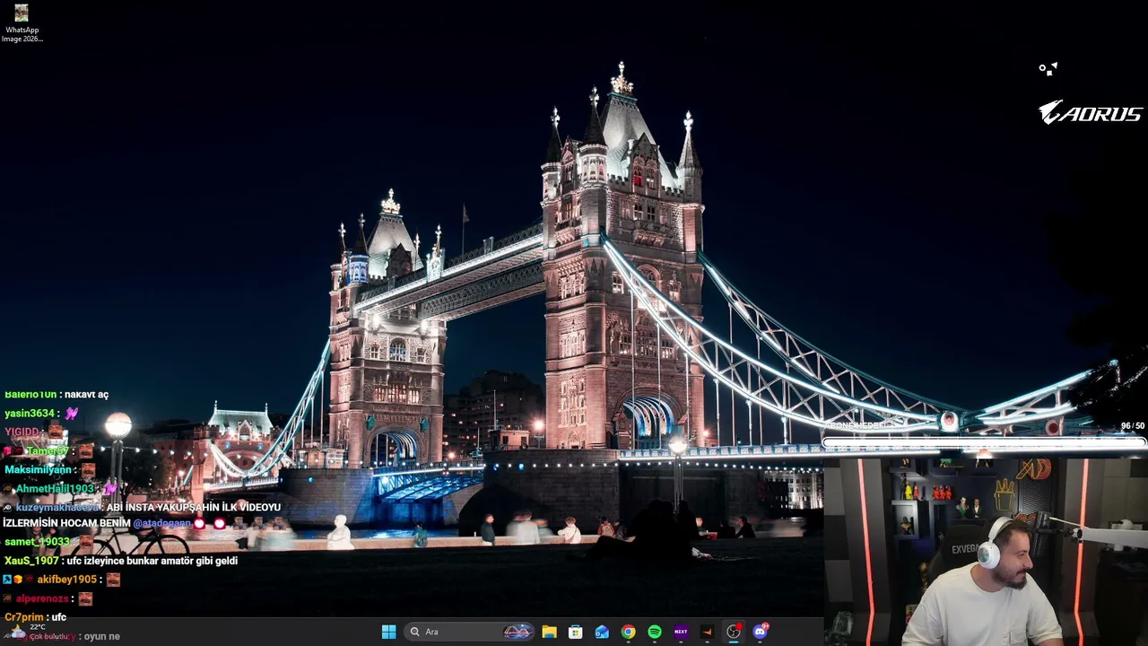This screenshot has height=646, width=1148.
Task: Open File Explorer from the taskbar
Action: tap(549, 632)
